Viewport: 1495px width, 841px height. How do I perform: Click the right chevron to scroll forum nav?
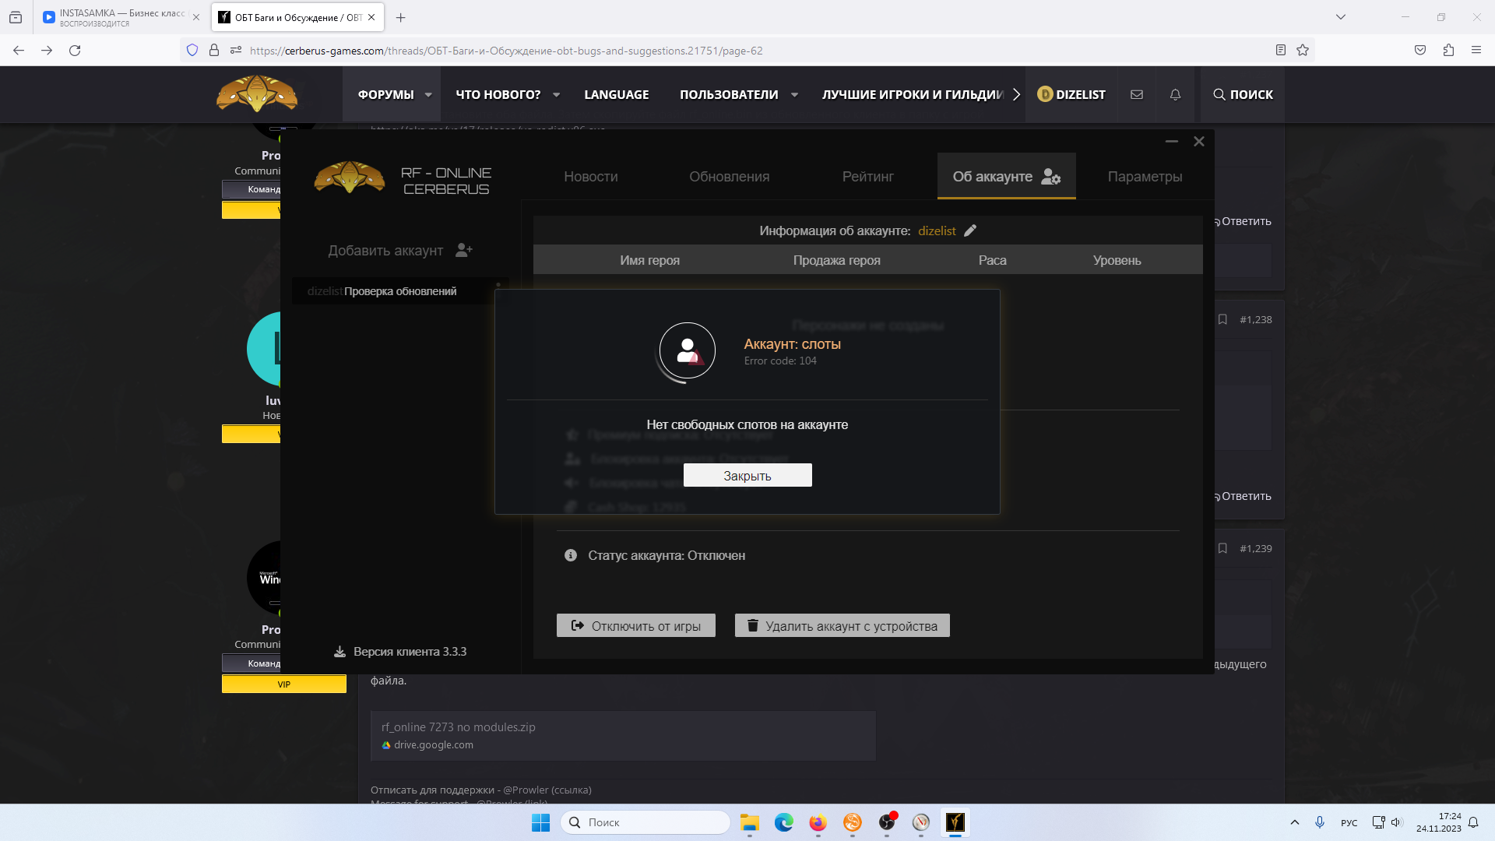click(1016, 95)
